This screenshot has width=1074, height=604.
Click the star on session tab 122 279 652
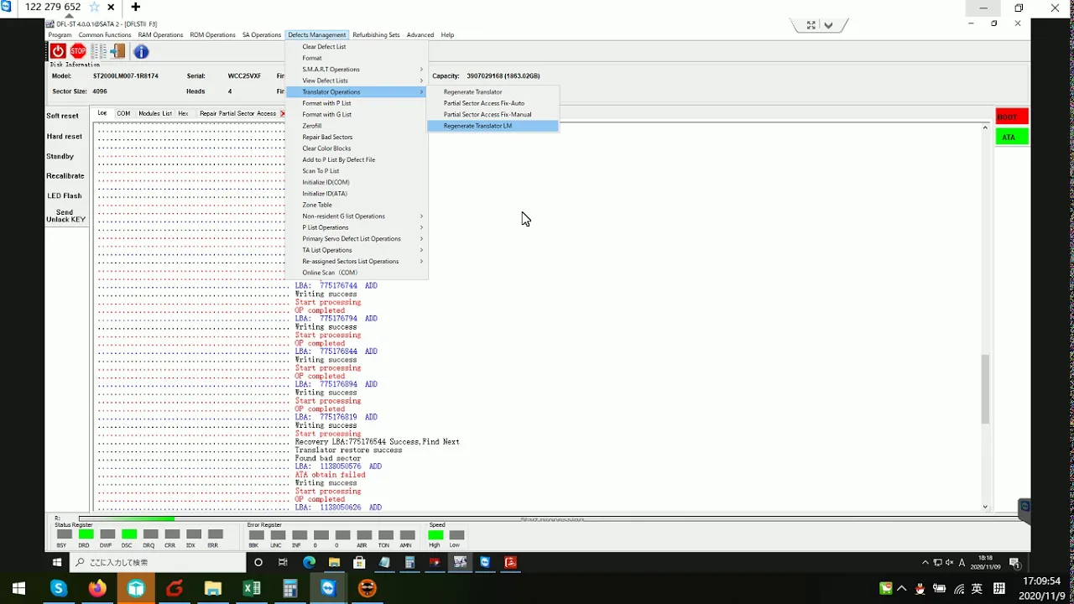point(95,7)
